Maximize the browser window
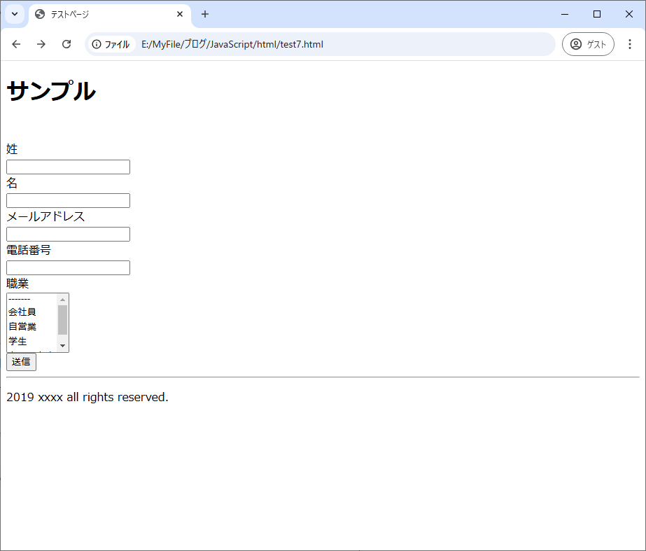Viewport: 646px width, 551px height. [597, 14]
